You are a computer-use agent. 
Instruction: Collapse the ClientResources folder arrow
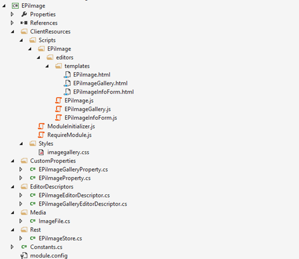(x=12, y=32)
